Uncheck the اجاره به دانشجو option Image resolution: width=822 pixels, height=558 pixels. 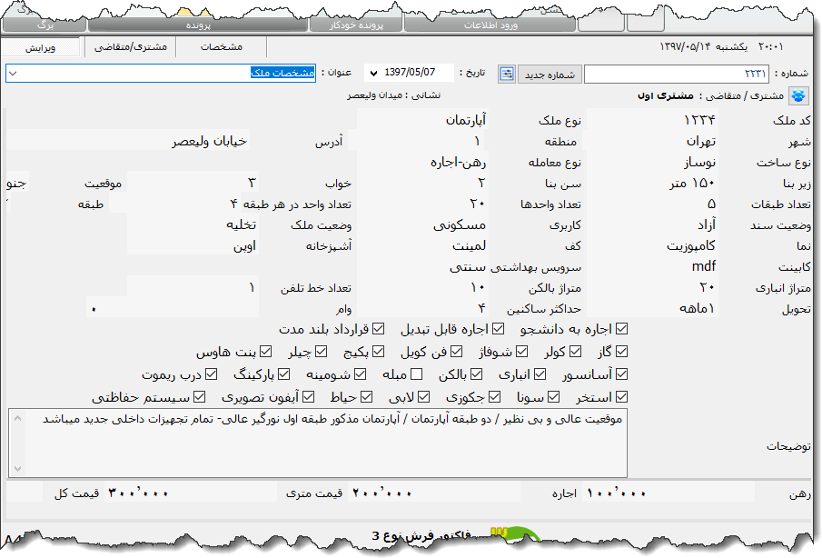click(622, 328)
